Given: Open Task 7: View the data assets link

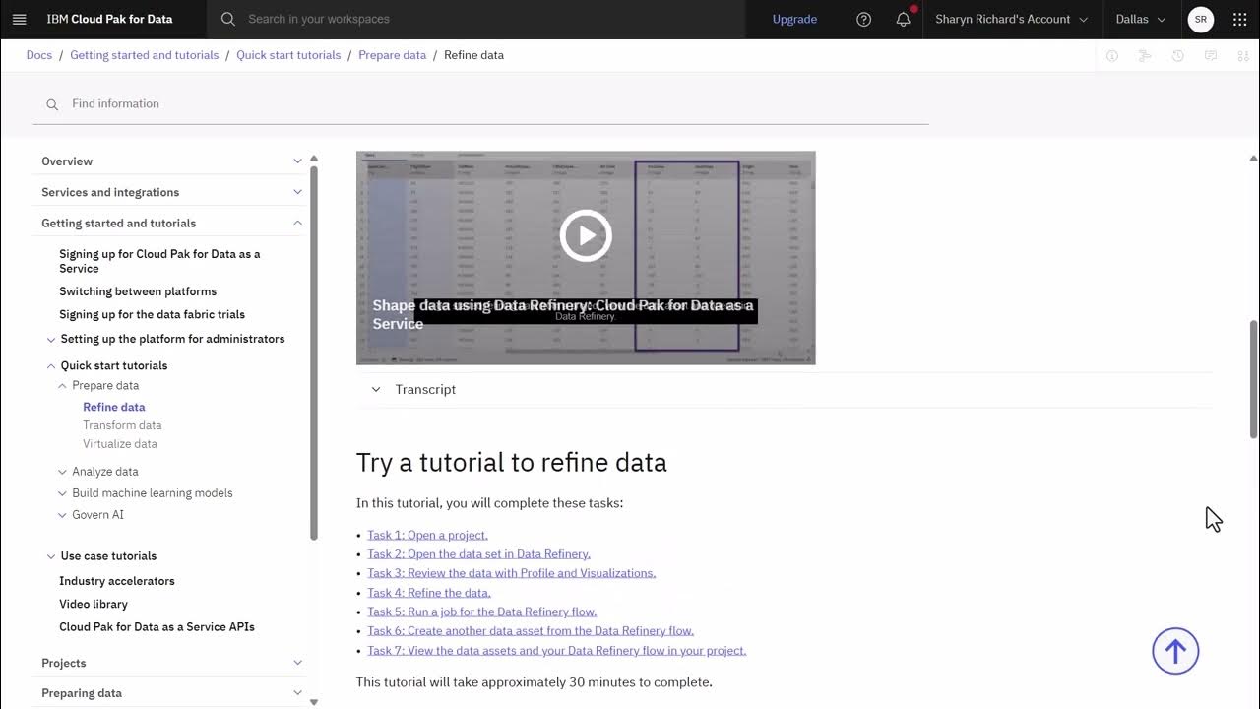Looking at the screenshot, I should 556,650.
